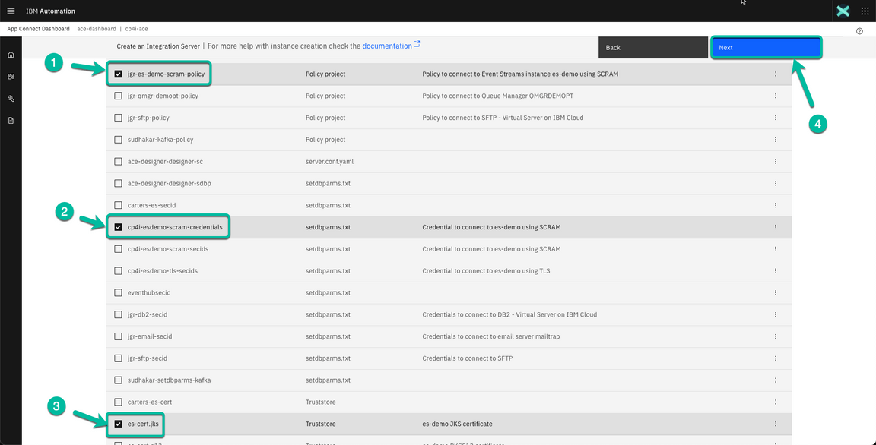Open the home icon in the sidebar

coord(11,54)
